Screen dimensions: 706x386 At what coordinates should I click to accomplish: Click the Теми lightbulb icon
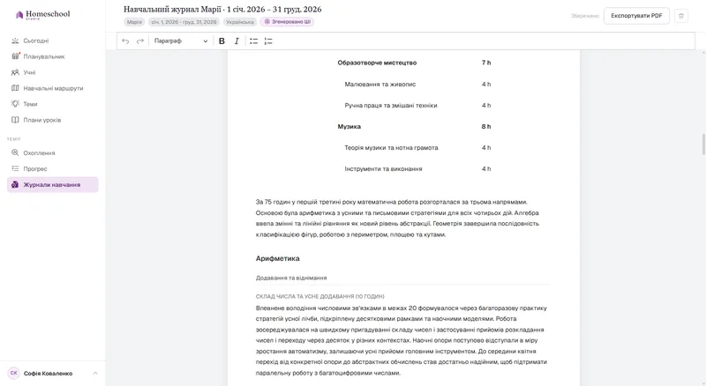[15, 104]
